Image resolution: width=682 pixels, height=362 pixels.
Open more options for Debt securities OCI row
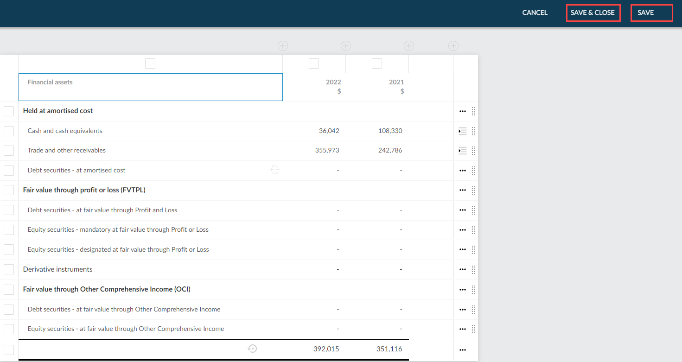[462, 310]
